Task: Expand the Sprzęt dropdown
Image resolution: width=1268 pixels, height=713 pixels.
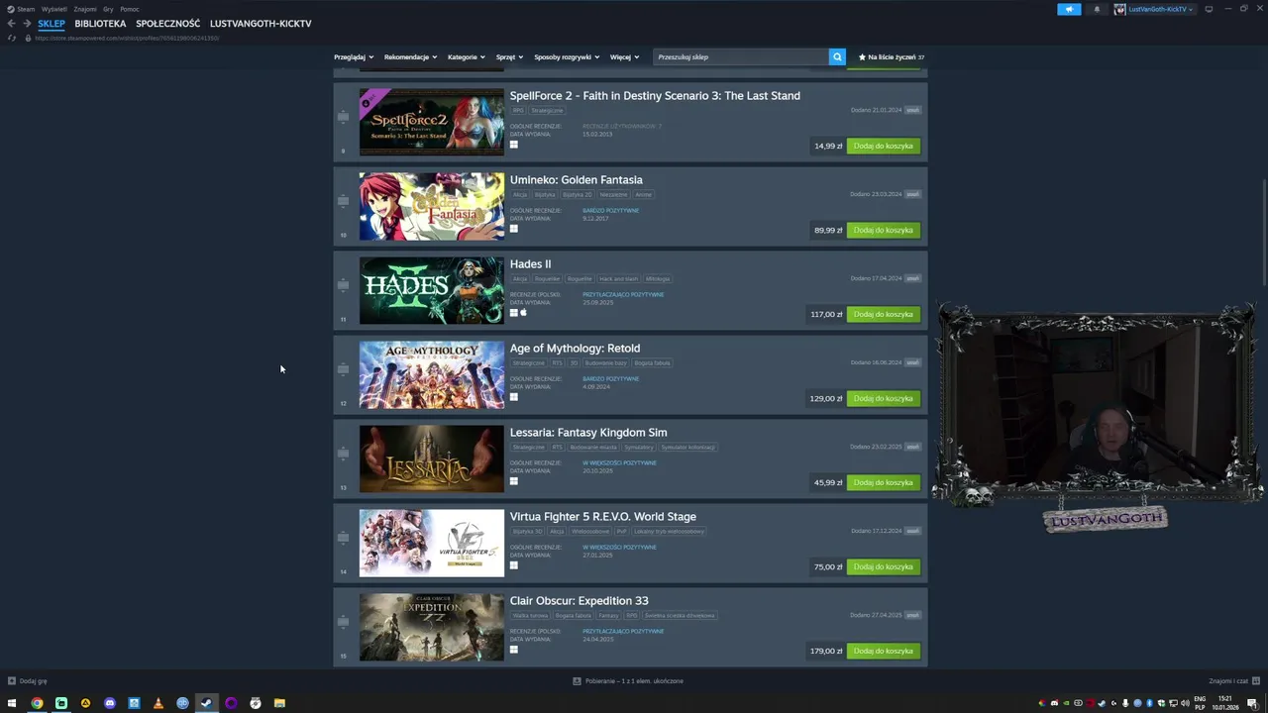Action: (x=509, y=57)
